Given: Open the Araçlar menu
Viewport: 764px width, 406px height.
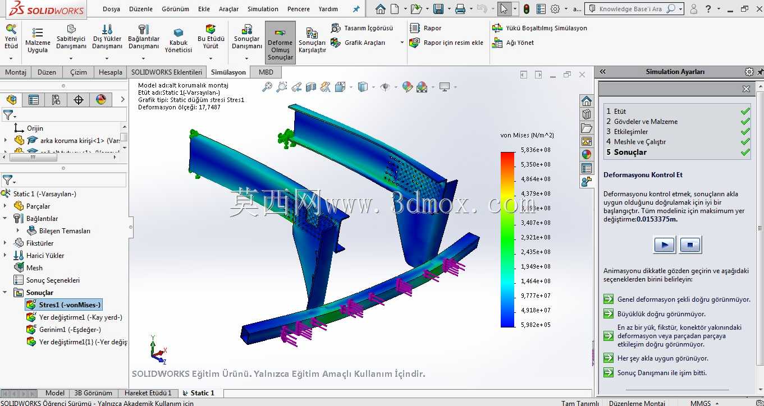Looking at the screenshot, I should (x=228, y=9).
